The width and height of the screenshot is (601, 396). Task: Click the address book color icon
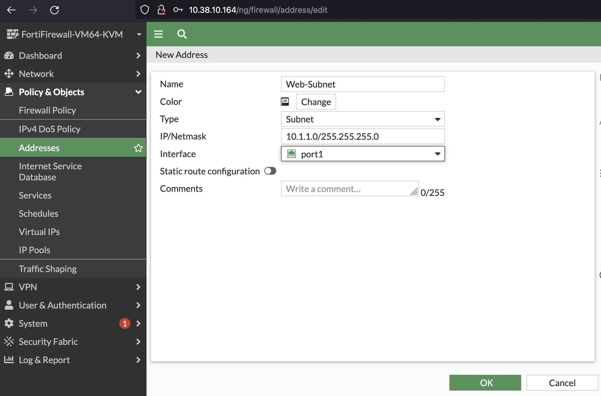point(285,102)
